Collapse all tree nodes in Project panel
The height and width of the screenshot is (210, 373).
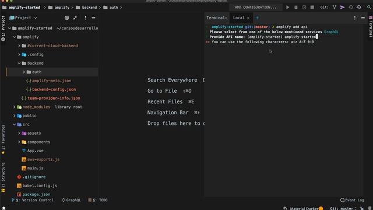[75, 18]
